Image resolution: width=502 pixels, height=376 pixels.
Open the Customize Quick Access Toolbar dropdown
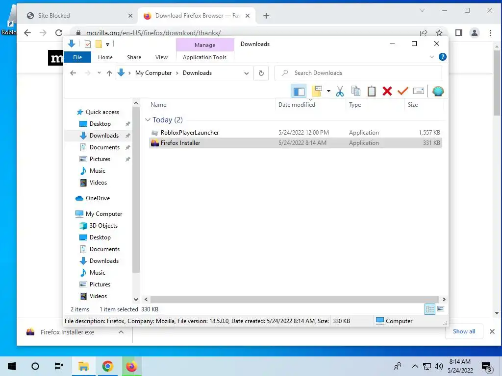[x=107, y=45]
